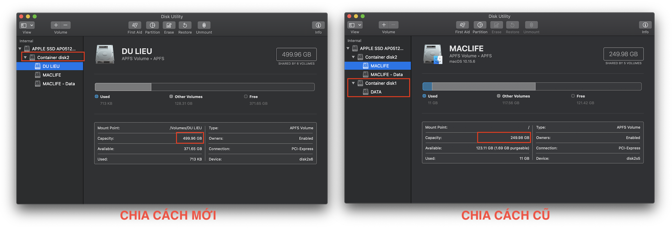Click First Aid icon in DU LIEU window

click(135, 25)
